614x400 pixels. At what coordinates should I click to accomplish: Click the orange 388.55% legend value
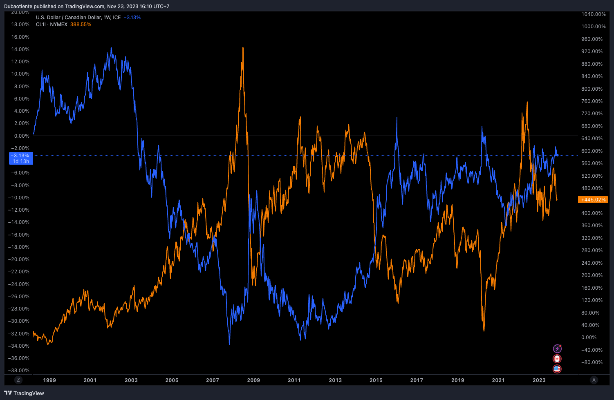coord(81,25)
